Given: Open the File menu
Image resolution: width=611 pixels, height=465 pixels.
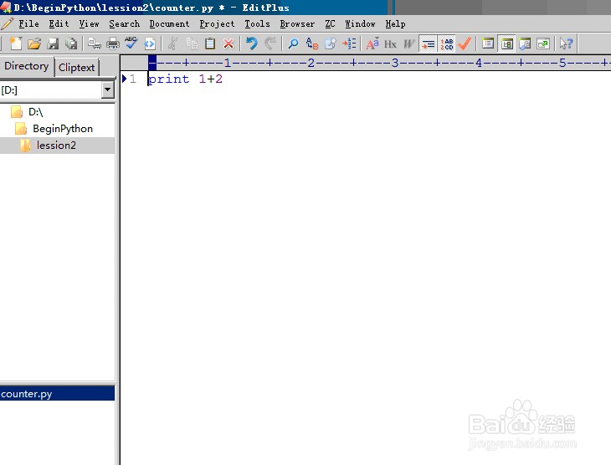Looking at the screenshot, I should pos(28,23).
